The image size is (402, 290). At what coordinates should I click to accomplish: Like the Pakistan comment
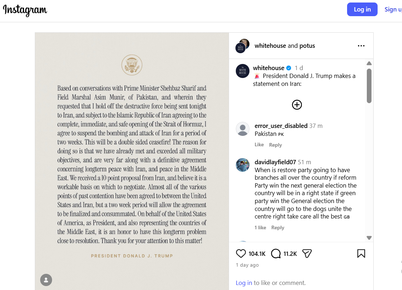pyautogui.click(x=259, y=144)
